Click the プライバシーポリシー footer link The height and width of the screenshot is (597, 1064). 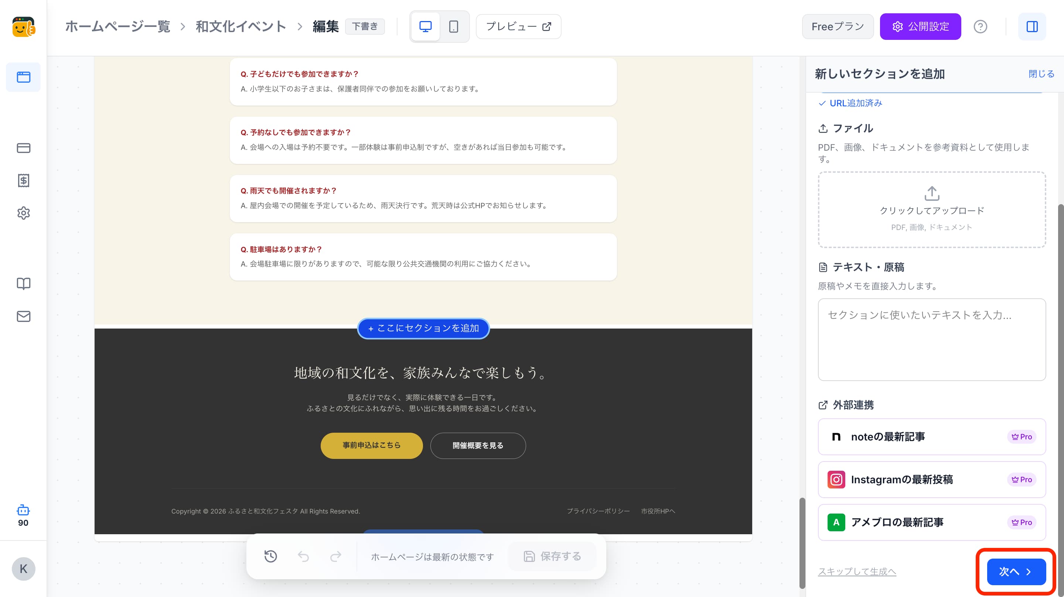pyautogui.click(x=598, y=511)
